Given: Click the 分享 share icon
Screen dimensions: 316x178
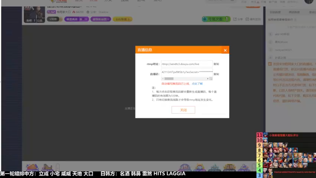Looking at the screenshot, I should pos(235,19).
